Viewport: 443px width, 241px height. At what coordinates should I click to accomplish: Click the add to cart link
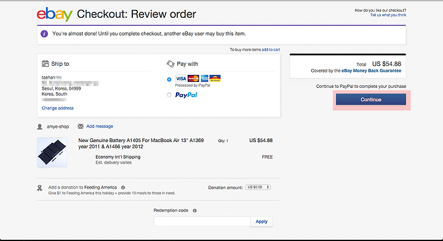(271, 50)
